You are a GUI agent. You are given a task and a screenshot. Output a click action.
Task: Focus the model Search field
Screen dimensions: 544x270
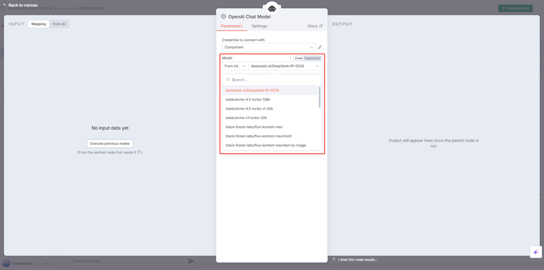coord(272,80)
